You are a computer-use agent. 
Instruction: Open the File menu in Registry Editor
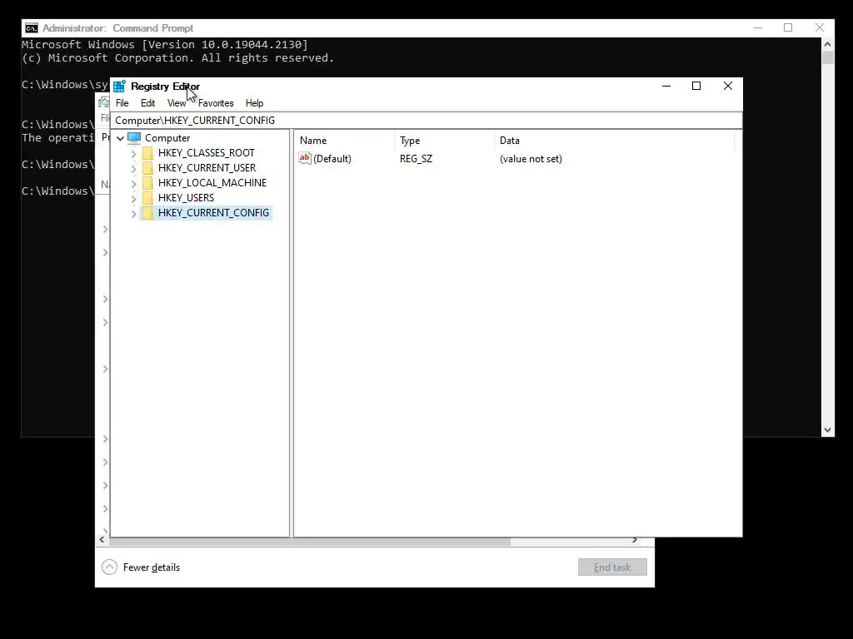pos(122,103)
